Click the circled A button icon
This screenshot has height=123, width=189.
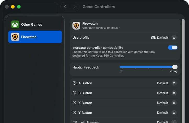pyautogui.click(x=74, y=83)
